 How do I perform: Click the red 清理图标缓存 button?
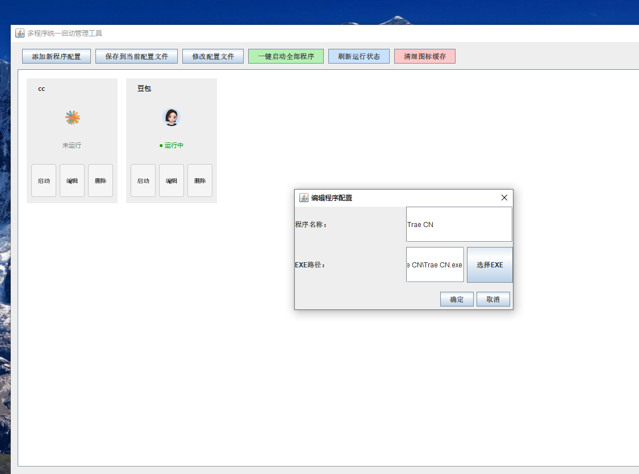[425, 56]
